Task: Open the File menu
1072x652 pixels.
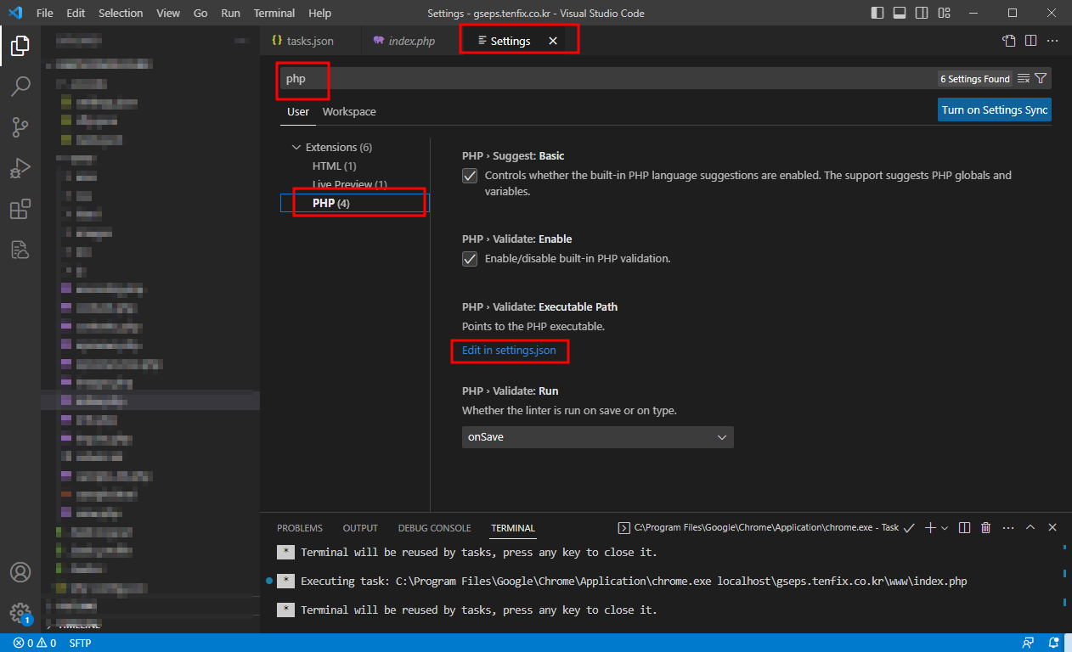Action: (45, 14)
